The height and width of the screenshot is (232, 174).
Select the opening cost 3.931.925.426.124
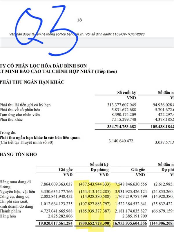point(131,192)
